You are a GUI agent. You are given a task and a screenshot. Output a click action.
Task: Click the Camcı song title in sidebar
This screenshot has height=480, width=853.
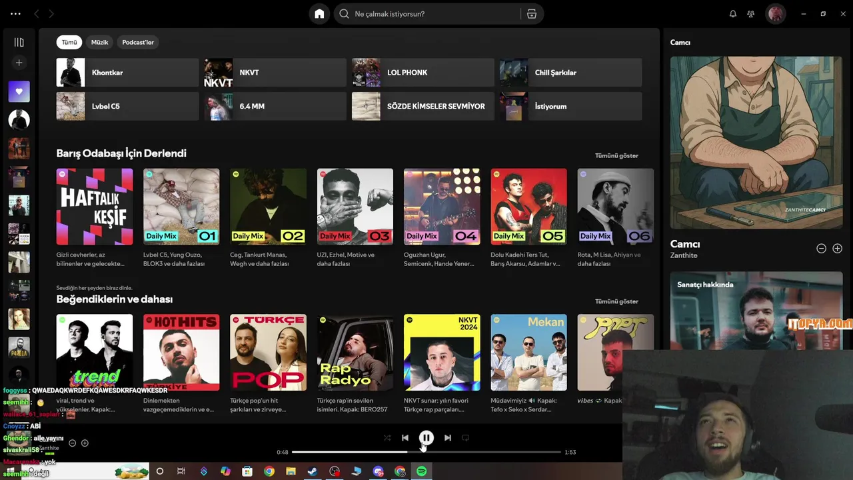[684, 244]
